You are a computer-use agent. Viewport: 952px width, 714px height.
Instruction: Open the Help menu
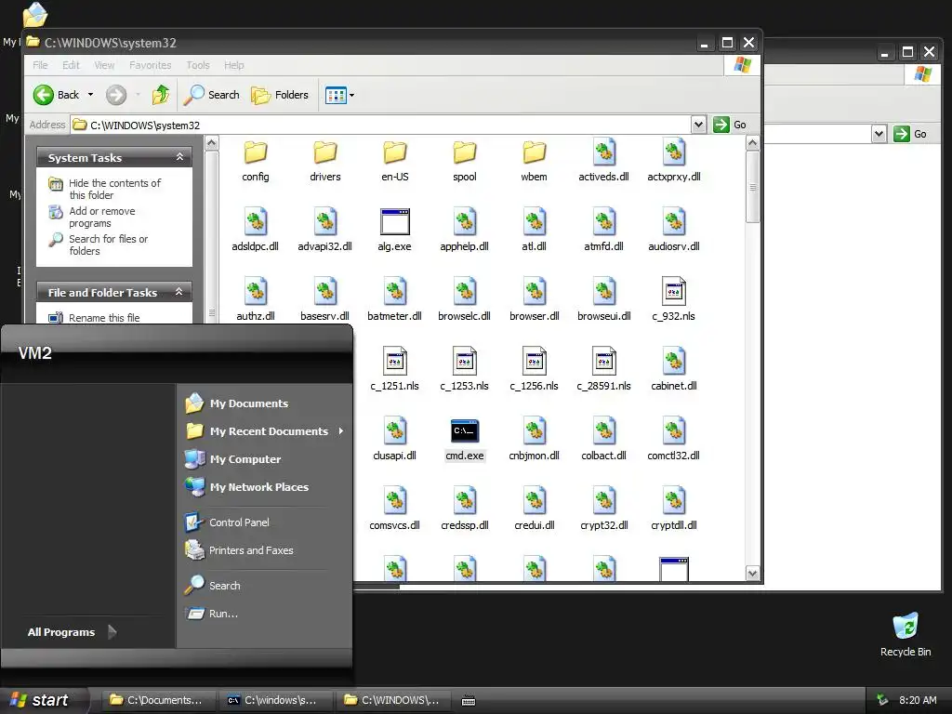point(233,65)
